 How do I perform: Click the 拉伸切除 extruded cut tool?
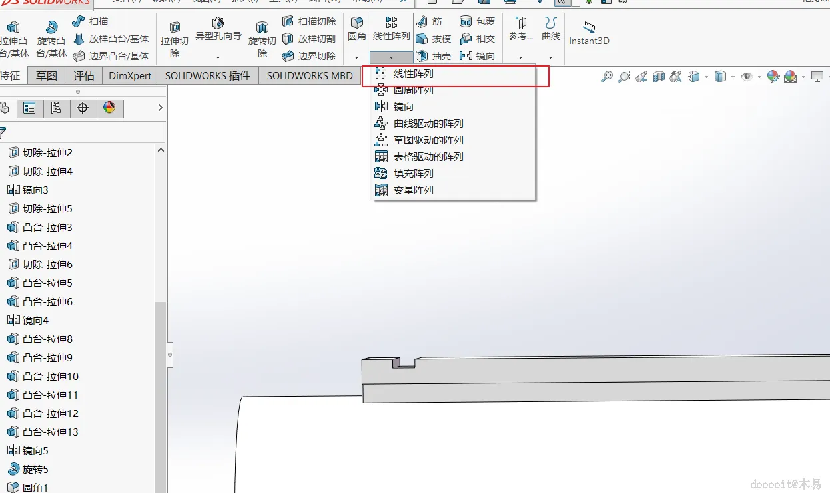coord(175,39)
